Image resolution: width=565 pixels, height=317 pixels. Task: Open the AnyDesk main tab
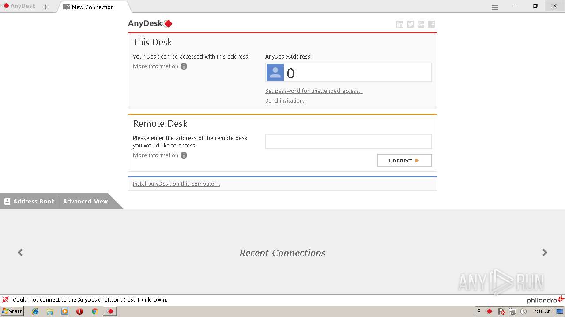click(x=19, y=6)
